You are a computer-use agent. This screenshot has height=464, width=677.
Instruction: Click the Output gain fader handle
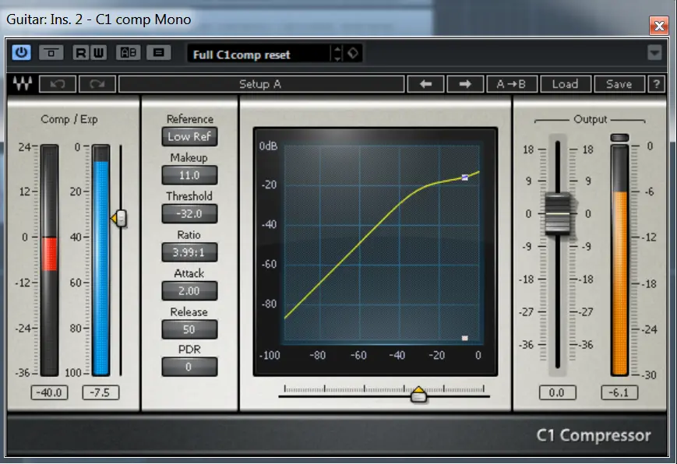click(x=558, y=213)
